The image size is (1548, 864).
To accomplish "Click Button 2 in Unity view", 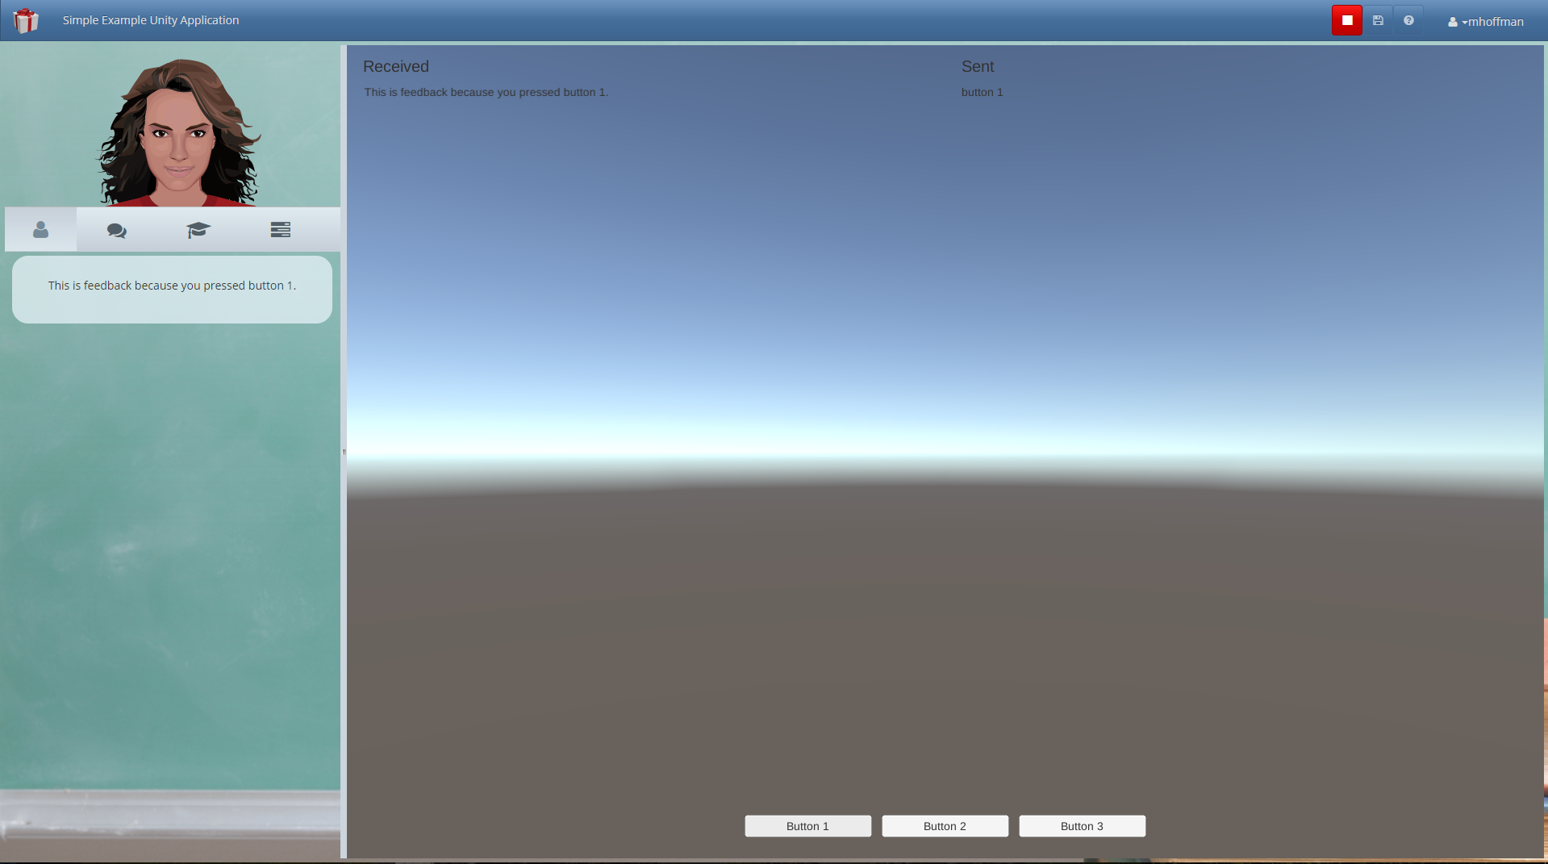I will pos(945,826).
